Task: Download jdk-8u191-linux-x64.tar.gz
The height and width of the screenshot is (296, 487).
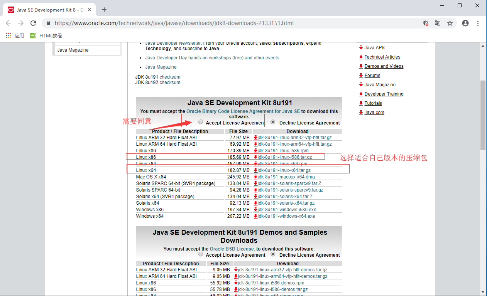Action: pos(284,170)
